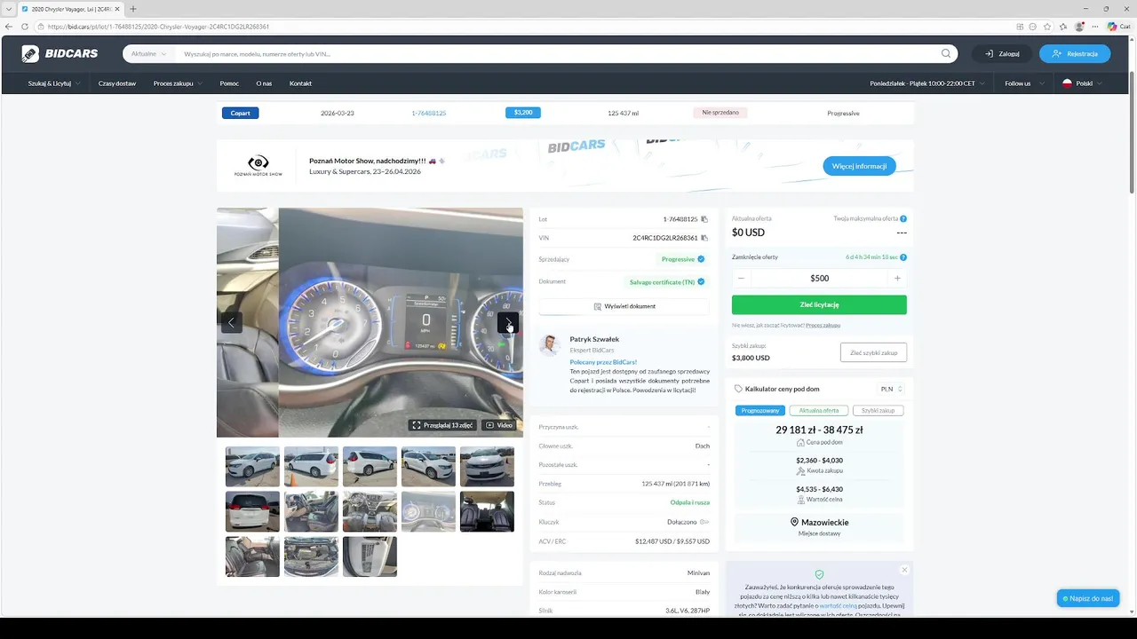1137x639 pixels.
Task: Click the BidCars logo
Action: pos(60,54)
